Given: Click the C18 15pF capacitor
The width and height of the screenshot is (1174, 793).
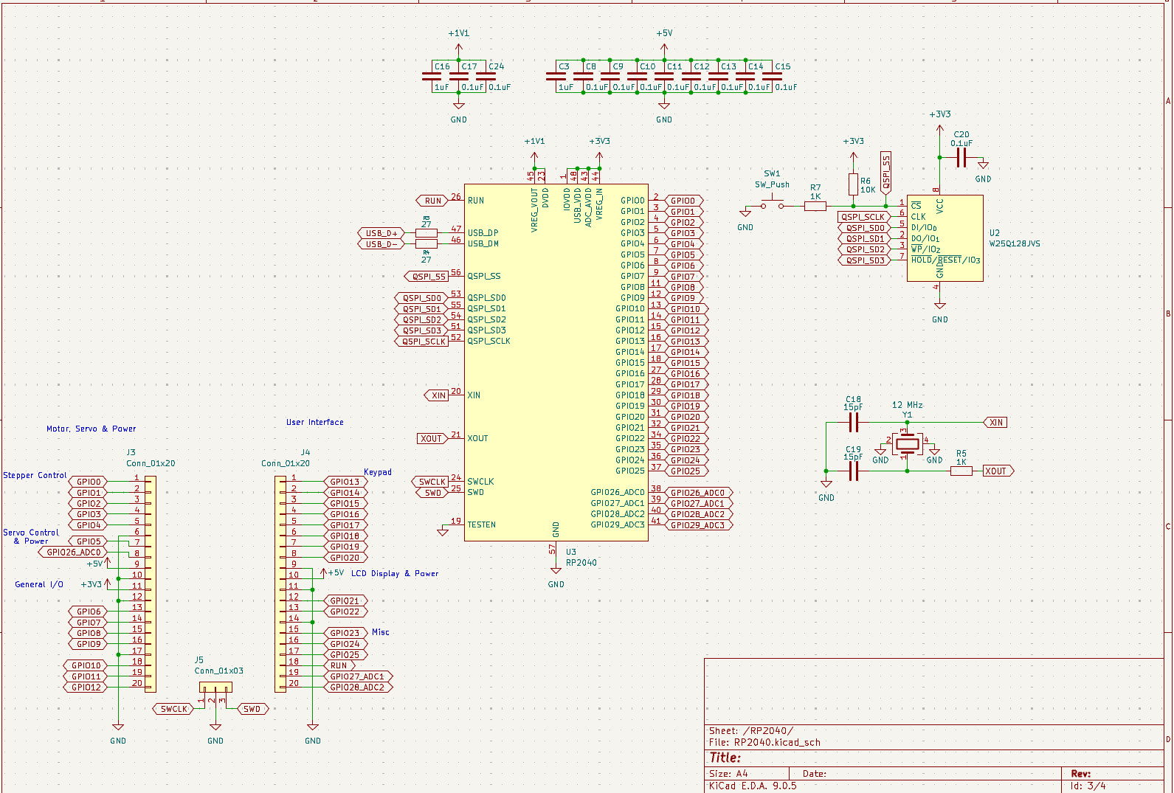Looking at the screenshot, I should click(854, 423).
